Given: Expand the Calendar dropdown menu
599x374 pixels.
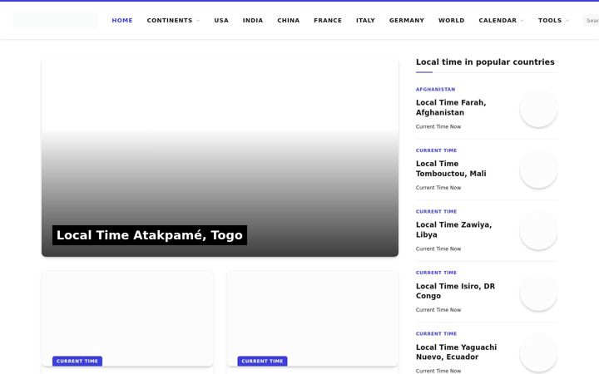Looking at the screenshot, I should pyautogui.click(x=501, y=20).
